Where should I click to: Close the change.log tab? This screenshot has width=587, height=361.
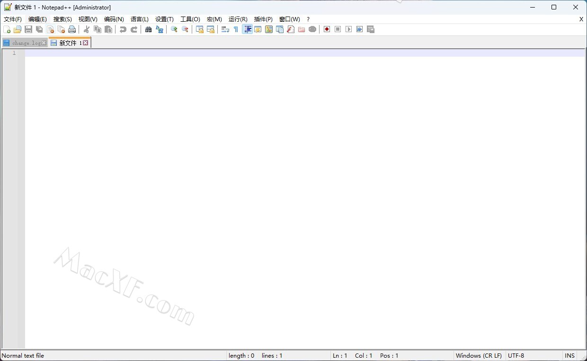click(x=44, y=43)
